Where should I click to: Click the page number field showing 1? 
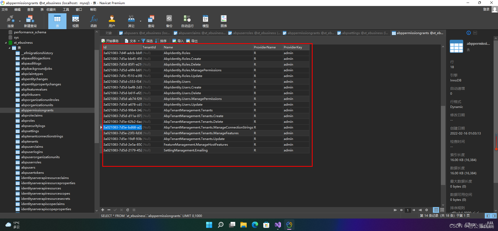(408, 210)
